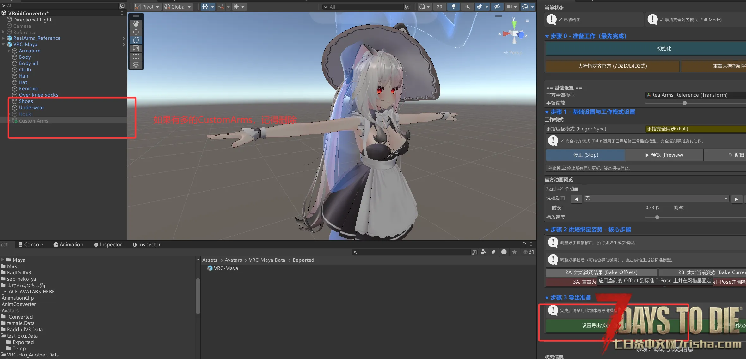Adjust the 手臂缩放 slider handle
The image size is (746, 359).
[684, 103]
